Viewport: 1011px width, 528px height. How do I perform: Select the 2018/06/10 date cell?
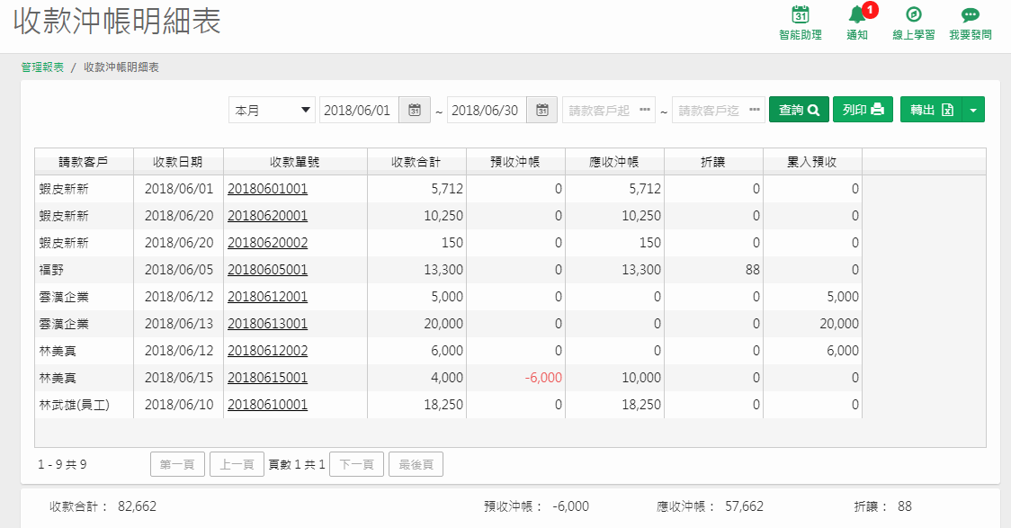point(179,405)
